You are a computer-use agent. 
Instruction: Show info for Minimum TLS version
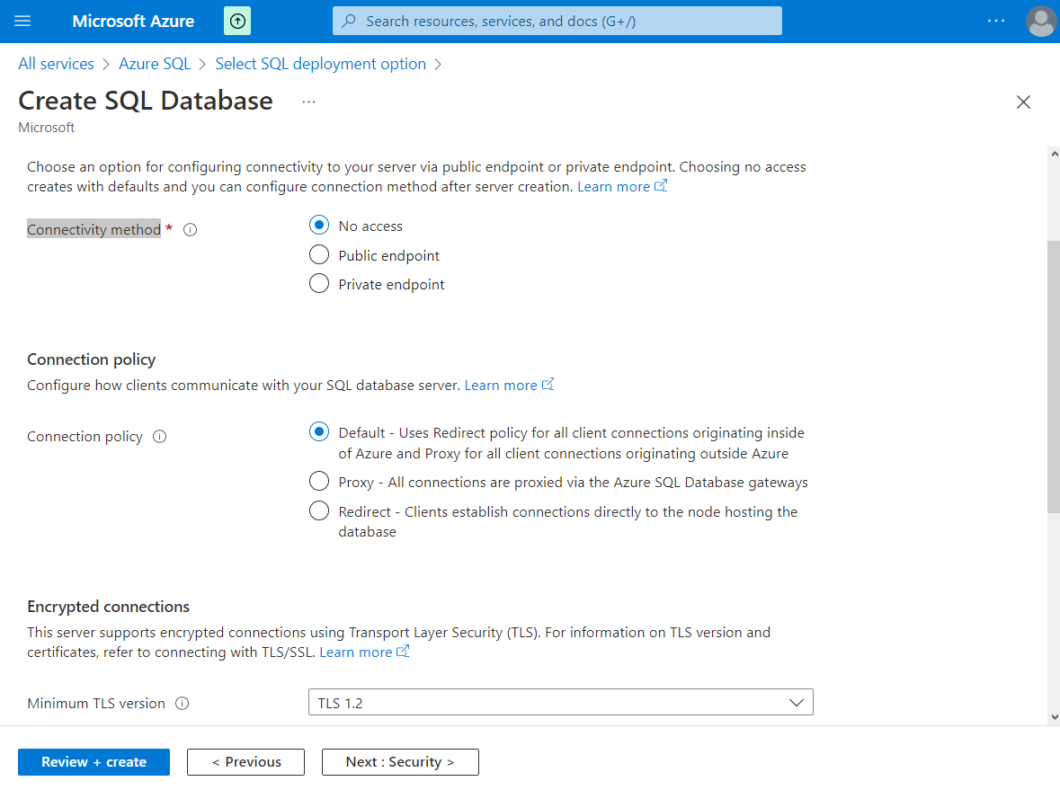coord(182,704)
